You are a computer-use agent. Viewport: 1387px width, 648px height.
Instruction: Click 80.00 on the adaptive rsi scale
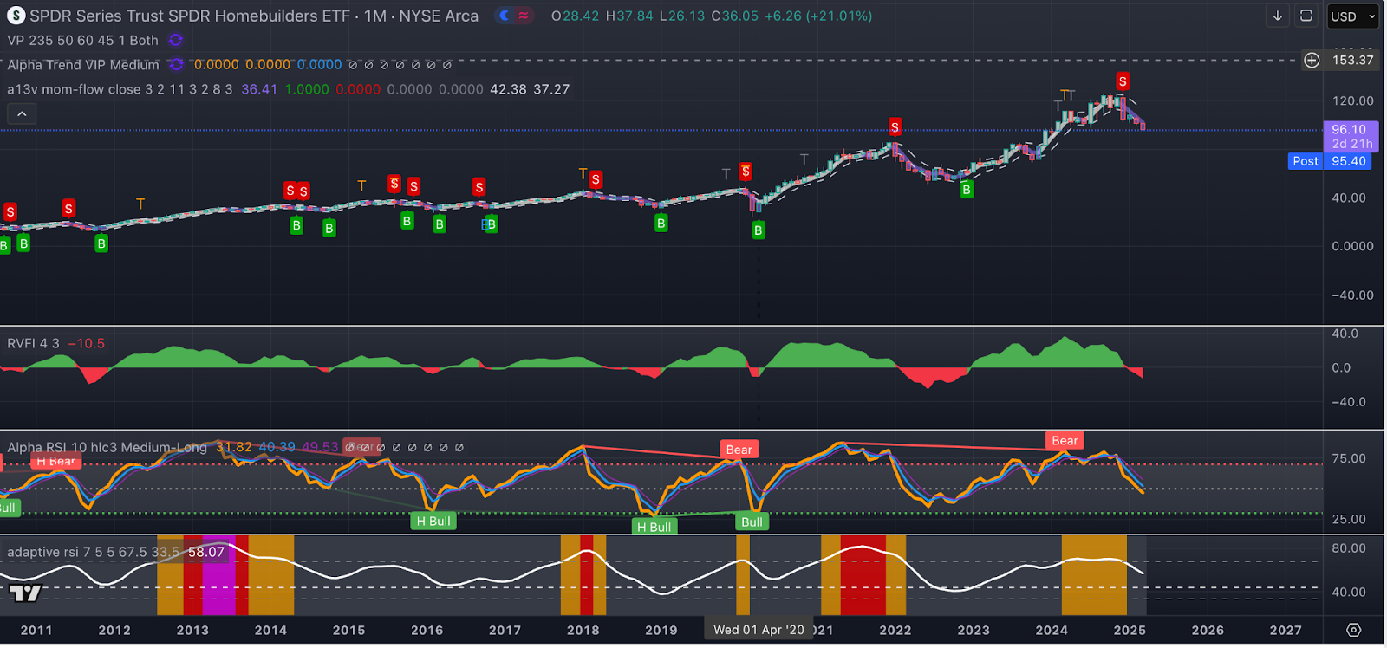coord(1349,548)
